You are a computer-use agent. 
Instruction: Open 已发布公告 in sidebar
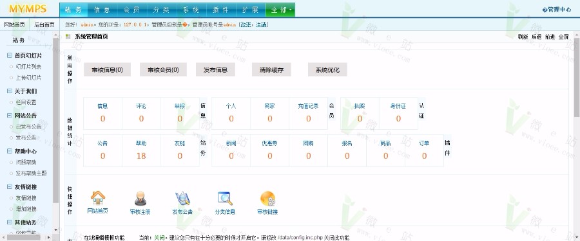tap(28, 127)
